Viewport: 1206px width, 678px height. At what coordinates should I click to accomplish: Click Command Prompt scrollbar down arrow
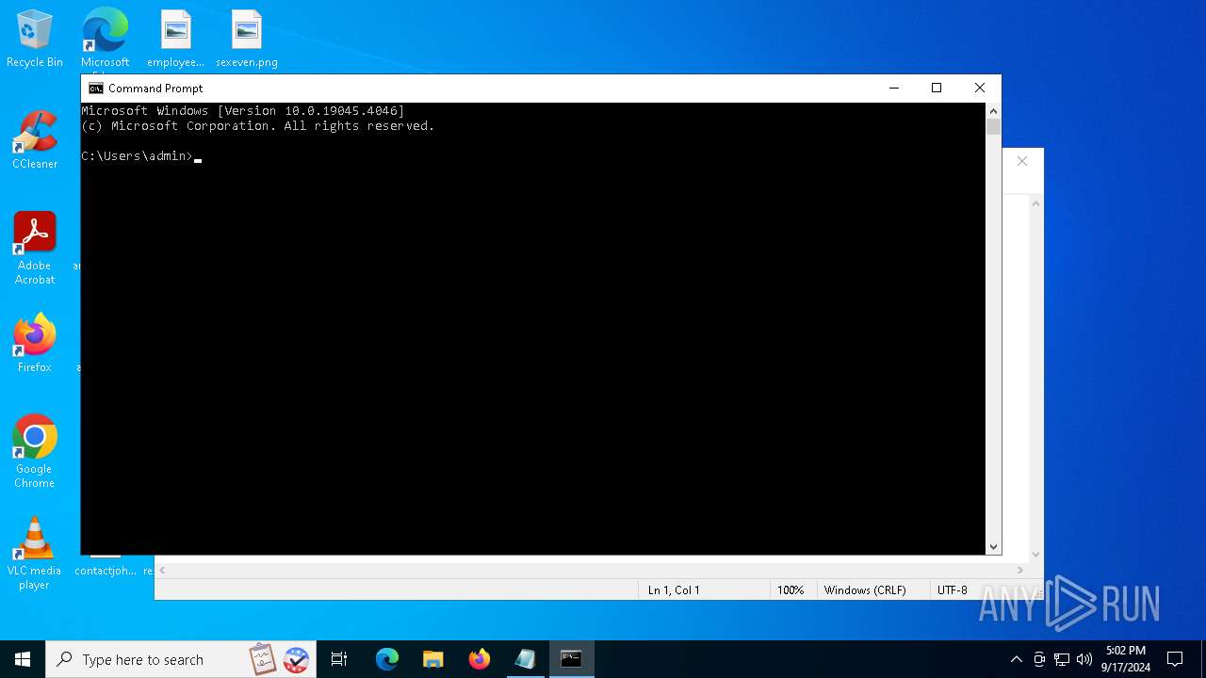(993, 547)
